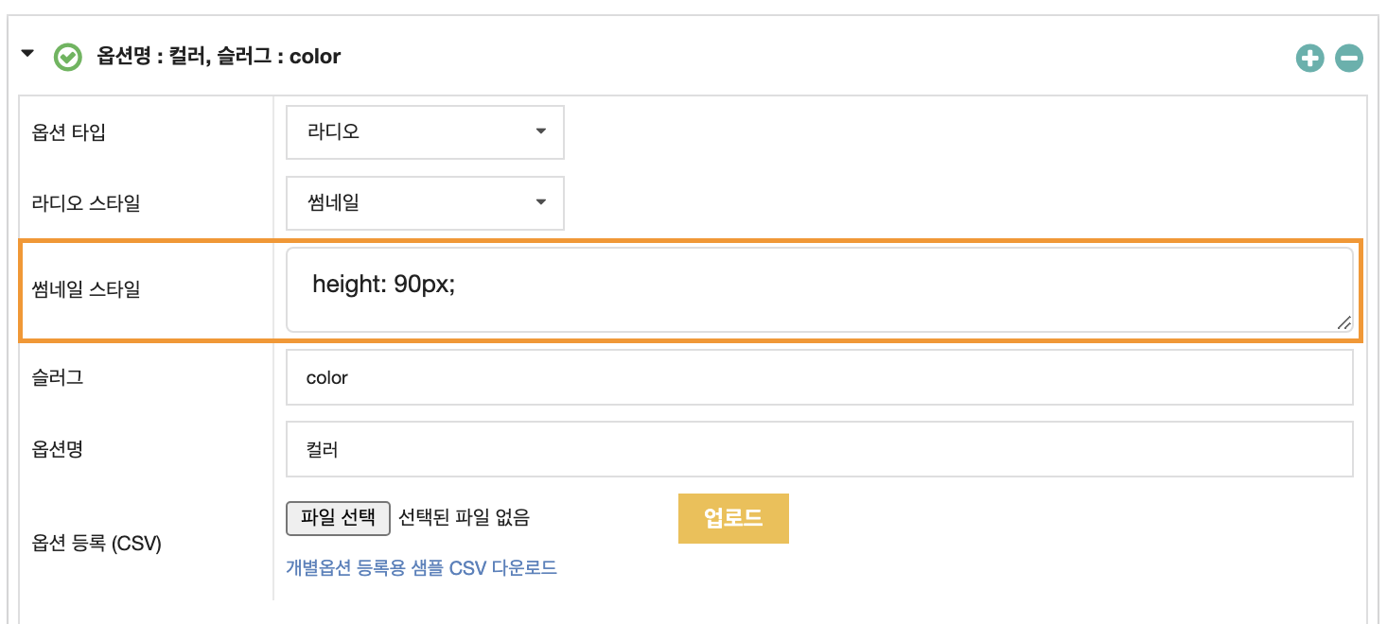This screenshot has height=624, width=1387.
Task: Click the green checkmark status icon
Action: click(68, 57)
